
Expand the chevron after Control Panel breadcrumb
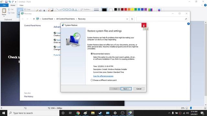54,19
